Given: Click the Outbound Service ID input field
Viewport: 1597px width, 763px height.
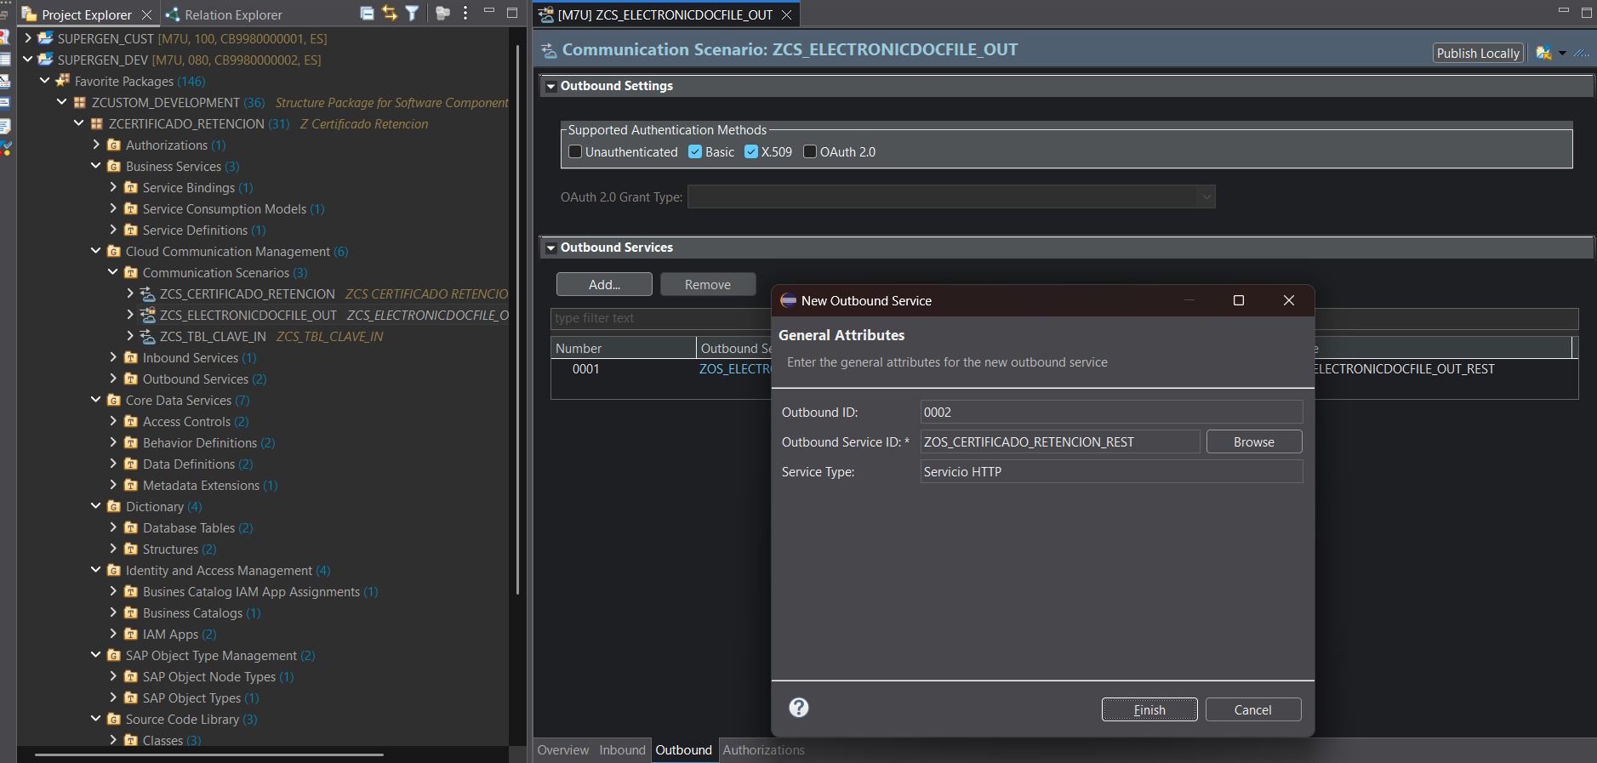Looking at the screenshot, I should point(1060,441).
